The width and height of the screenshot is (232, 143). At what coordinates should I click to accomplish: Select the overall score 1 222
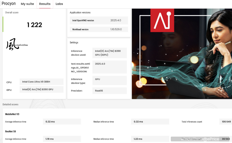[34, 25]
